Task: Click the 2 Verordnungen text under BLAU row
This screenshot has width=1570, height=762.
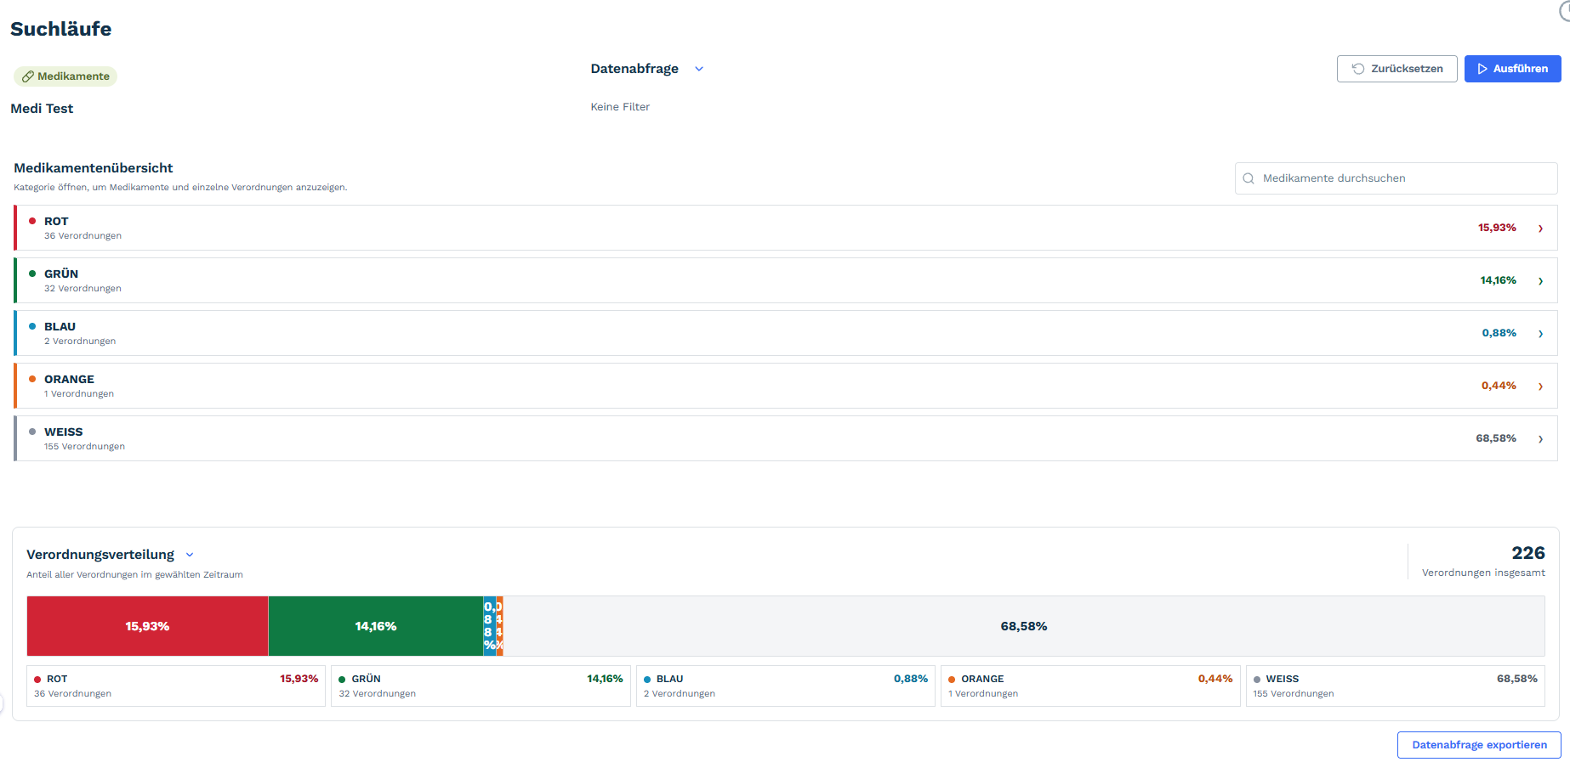Action: pos(80,341)
